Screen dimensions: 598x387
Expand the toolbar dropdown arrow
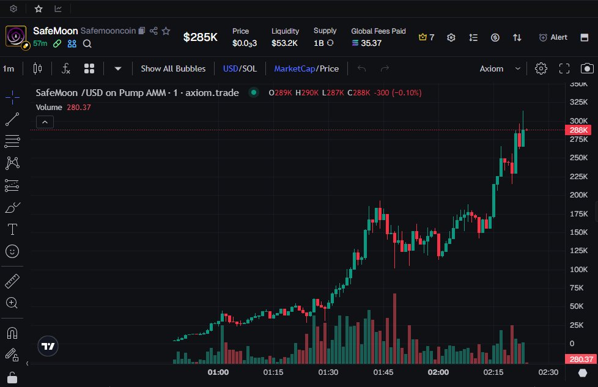[x=118, y=68]
